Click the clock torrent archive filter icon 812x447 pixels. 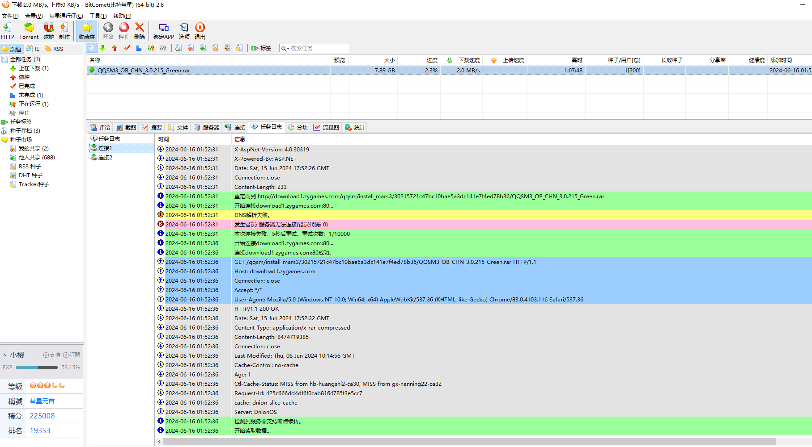179,48
